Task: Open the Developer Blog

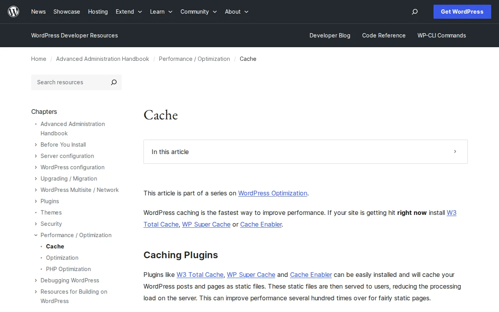Action: (x=330, y=35)
